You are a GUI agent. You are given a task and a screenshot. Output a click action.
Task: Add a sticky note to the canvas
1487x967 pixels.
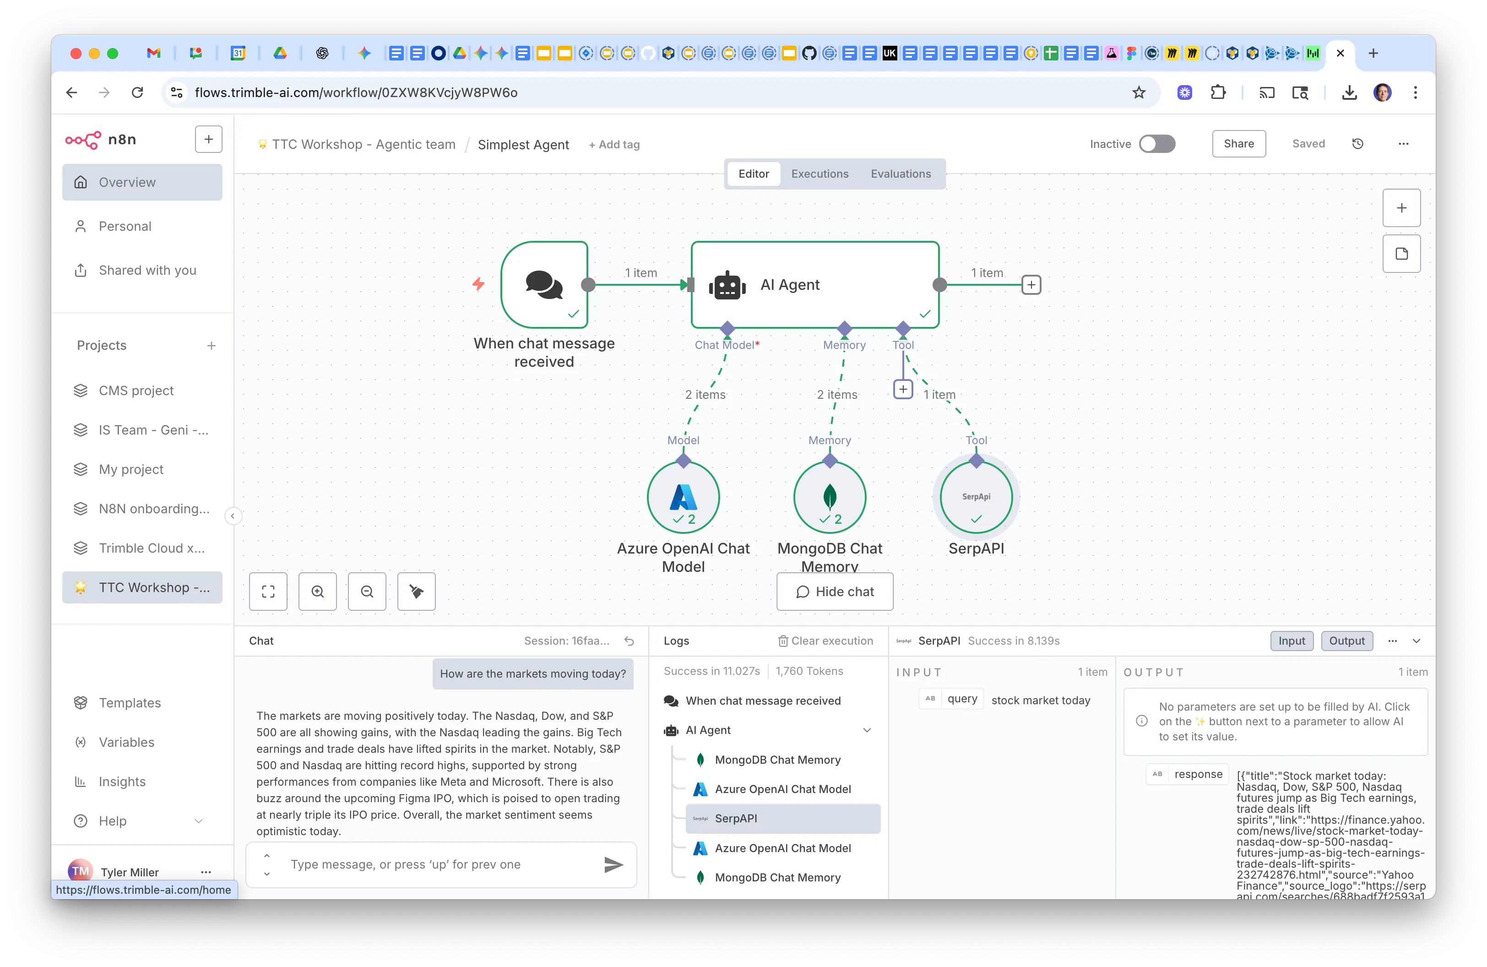pos(1401,254)
